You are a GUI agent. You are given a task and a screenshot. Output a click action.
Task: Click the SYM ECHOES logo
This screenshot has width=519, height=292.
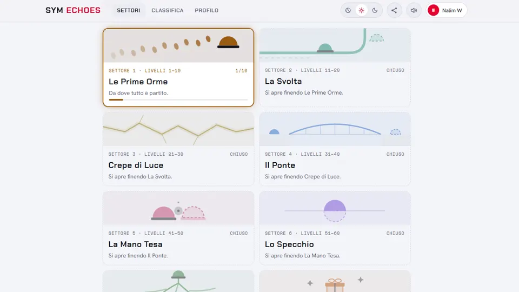73,10
